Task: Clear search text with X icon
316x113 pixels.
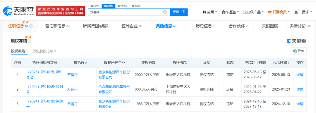Action: click(165, 12)
